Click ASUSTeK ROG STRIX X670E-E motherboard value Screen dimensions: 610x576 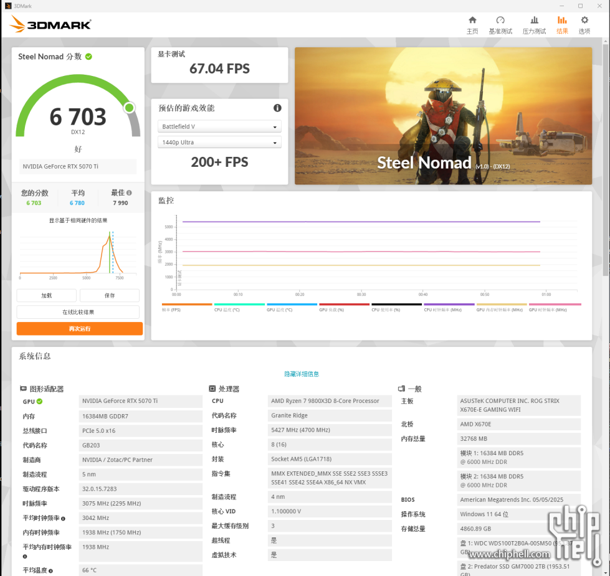tap(518, 405)
